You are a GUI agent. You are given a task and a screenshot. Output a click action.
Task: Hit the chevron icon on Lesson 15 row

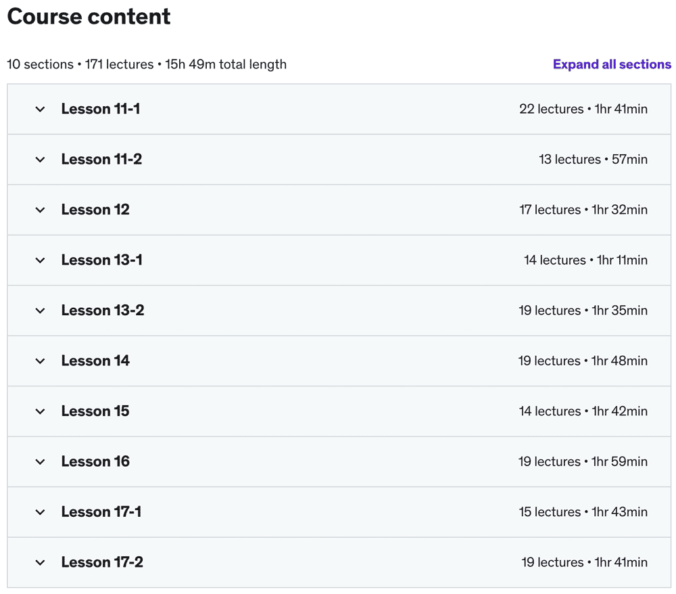point(41,411)
